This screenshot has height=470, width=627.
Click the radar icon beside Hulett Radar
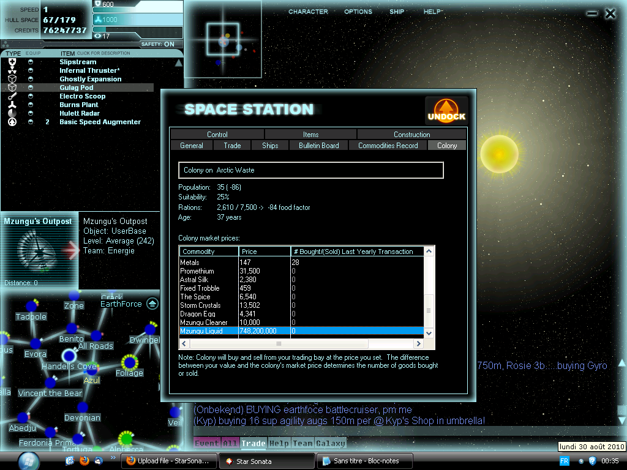(12, 113)
